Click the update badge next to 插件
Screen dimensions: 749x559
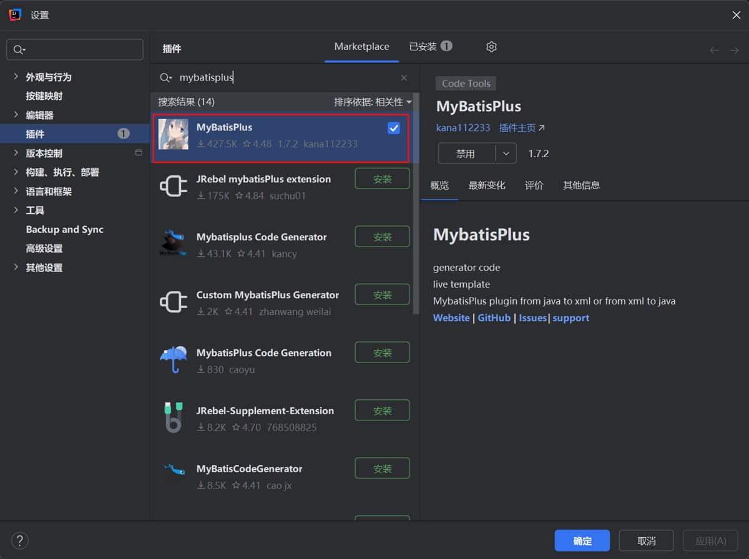pos(124,134)
